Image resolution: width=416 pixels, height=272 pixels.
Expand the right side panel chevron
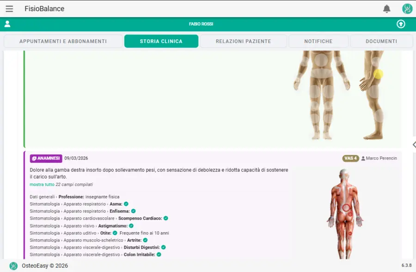[x=413, y=145]
